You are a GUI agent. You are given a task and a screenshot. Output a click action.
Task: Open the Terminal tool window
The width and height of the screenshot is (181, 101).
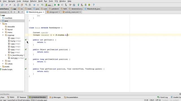pos(21,97)
